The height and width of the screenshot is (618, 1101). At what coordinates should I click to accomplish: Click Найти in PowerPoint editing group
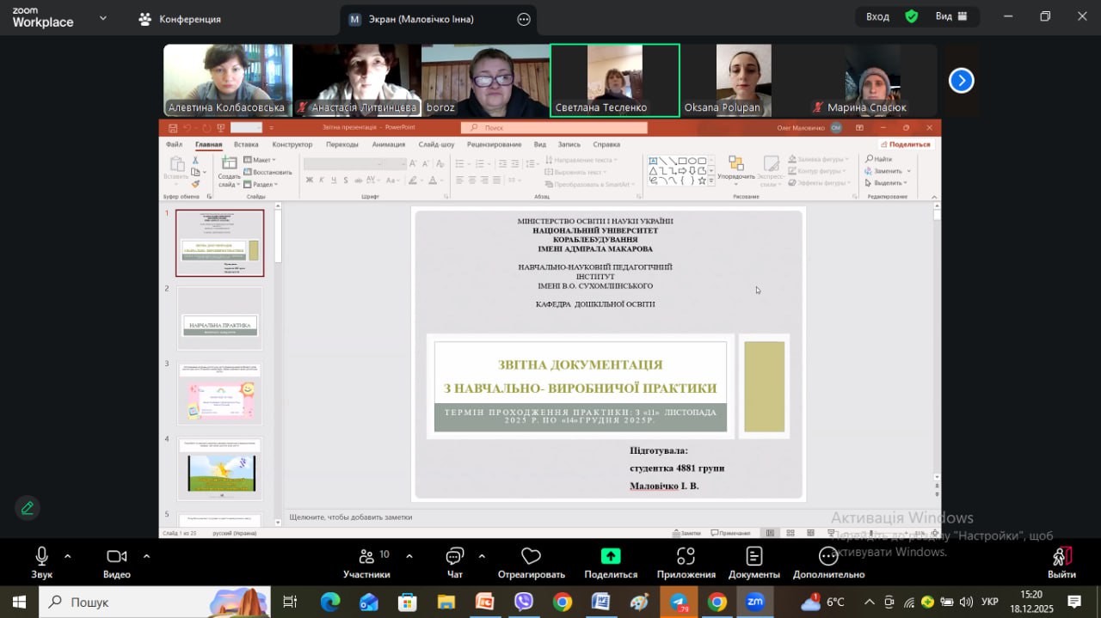click(x=878, y=159)
